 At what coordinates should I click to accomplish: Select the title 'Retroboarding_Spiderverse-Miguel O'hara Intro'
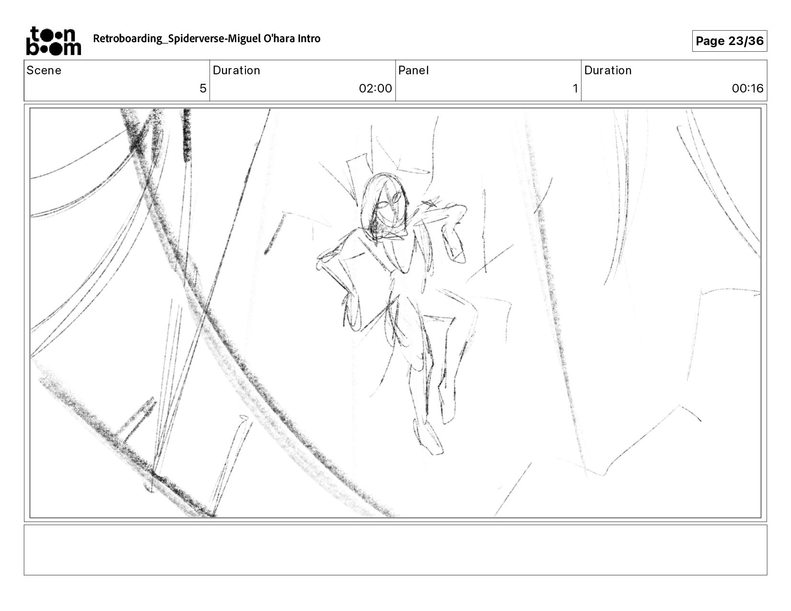pyautogui.click(x=207, y=39)
